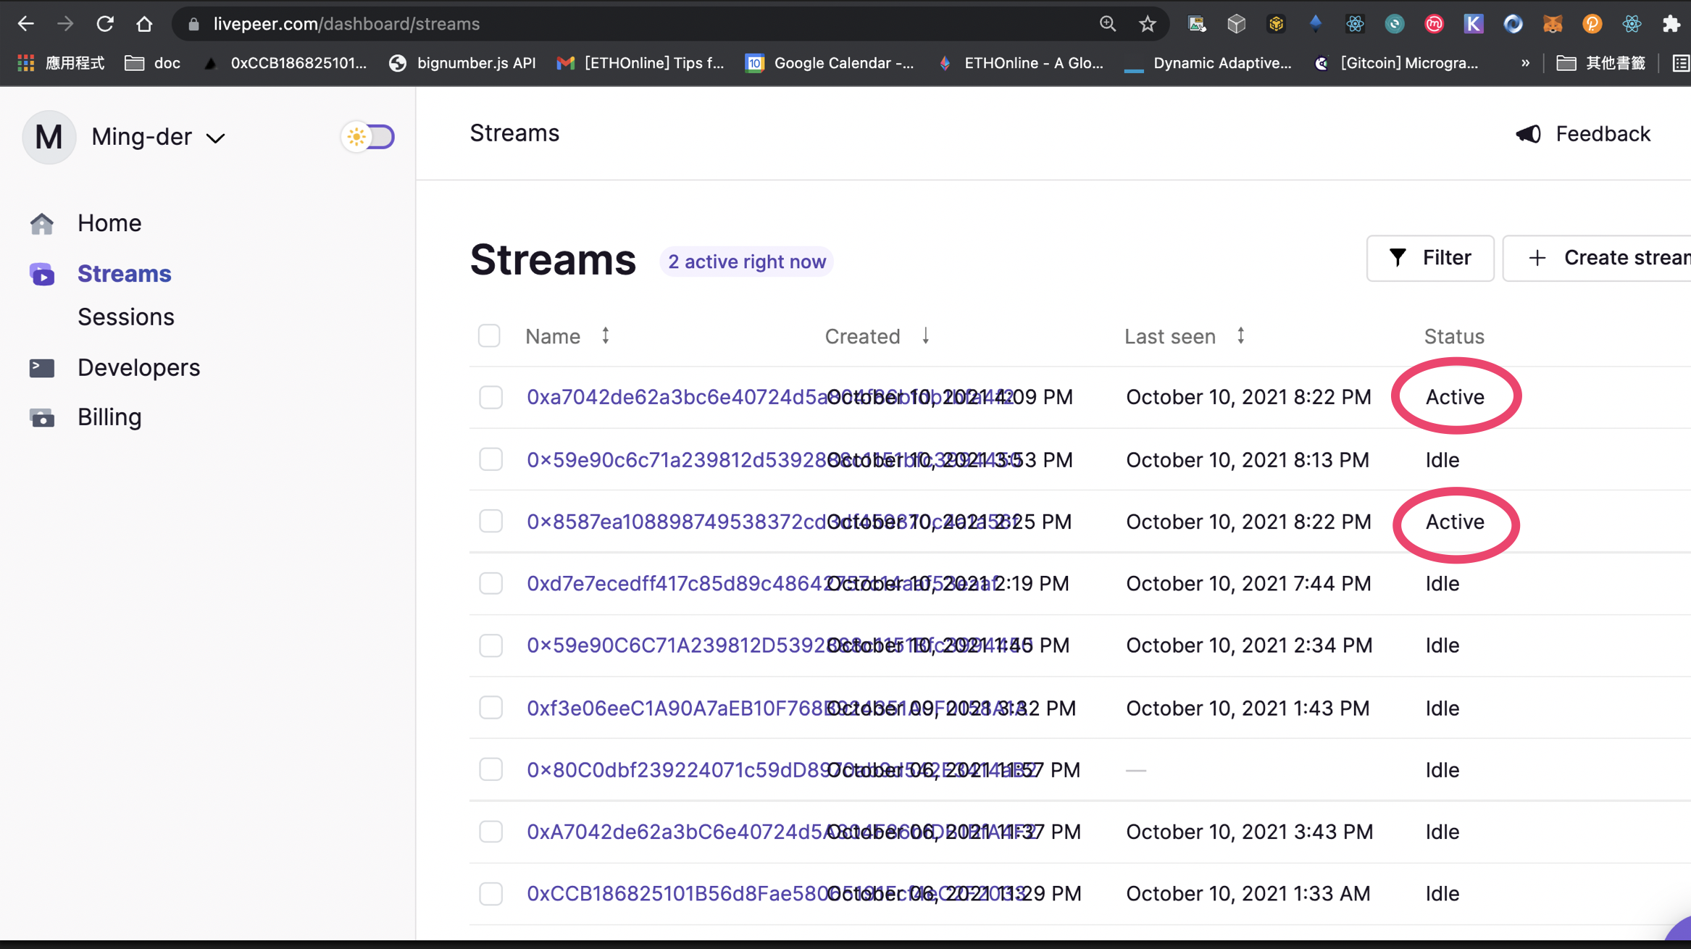Click the Billing icon in sidebar

tap(42, 418)
